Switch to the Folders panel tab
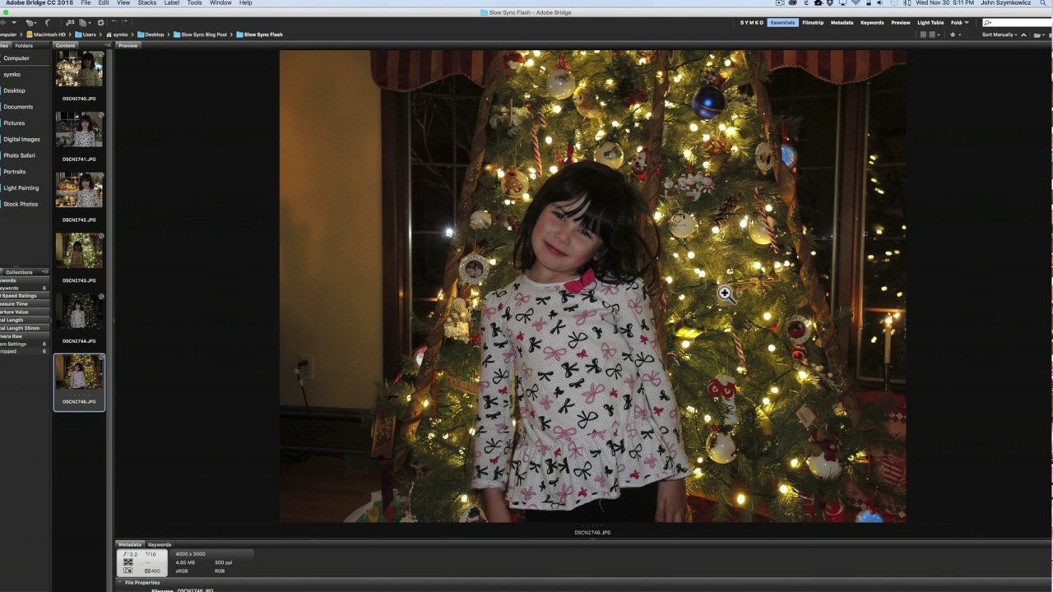The width and height of the screenshot is (1053, 592). point(24,45)
